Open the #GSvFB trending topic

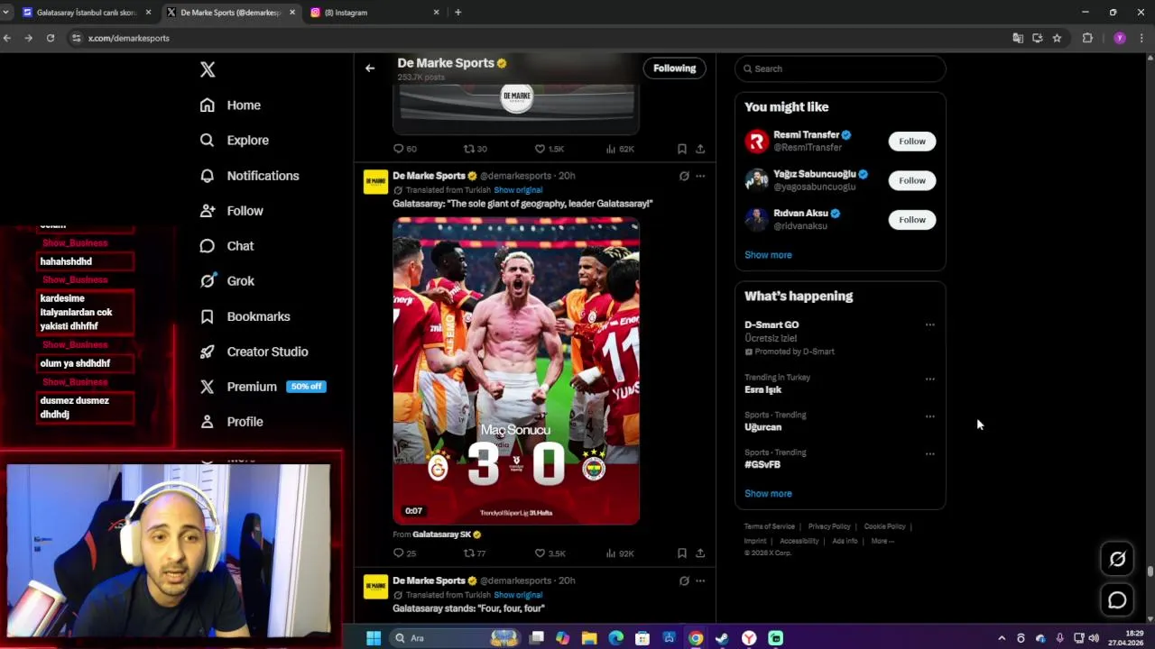[762, 465]
